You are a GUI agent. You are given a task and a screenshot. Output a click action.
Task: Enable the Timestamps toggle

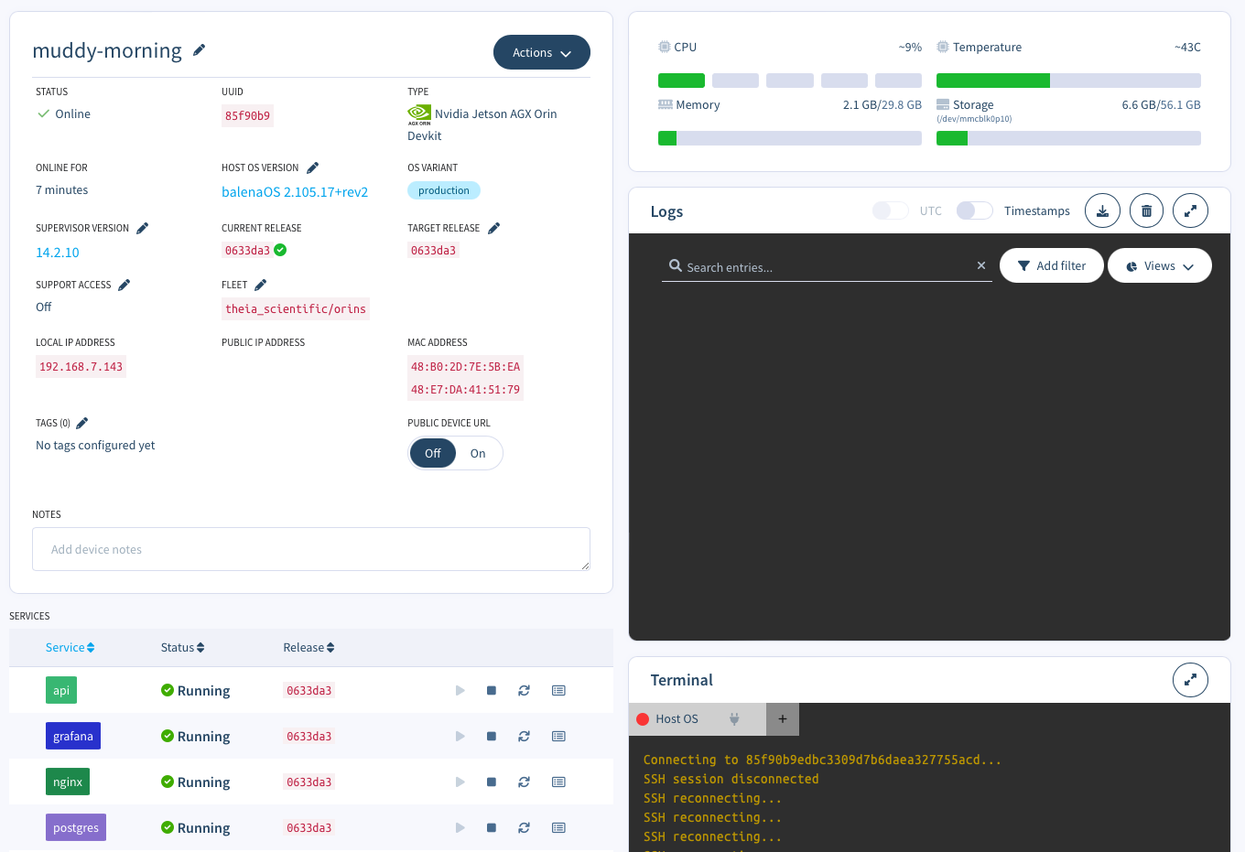coord(974,210)
